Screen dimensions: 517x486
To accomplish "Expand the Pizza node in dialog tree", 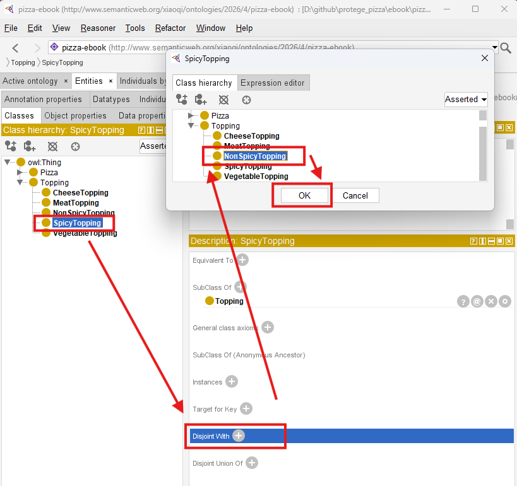I will tap(190, 115).
